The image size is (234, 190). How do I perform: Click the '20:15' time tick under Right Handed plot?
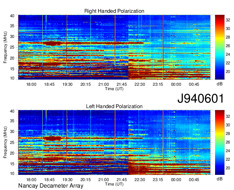[x=85, y=84]
